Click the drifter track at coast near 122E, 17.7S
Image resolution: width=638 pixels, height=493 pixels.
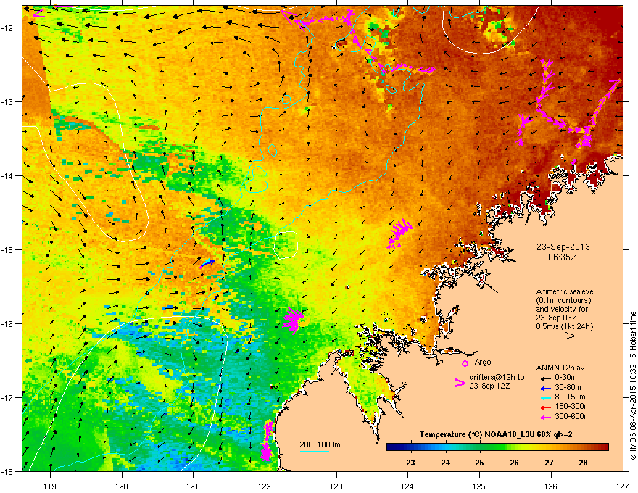tap(267, 441)
